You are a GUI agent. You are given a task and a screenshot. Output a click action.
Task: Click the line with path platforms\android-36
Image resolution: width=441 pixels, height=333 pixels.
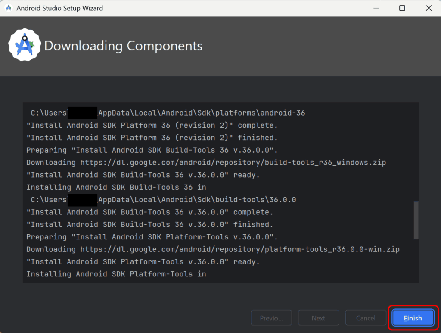tap(168, 113)
